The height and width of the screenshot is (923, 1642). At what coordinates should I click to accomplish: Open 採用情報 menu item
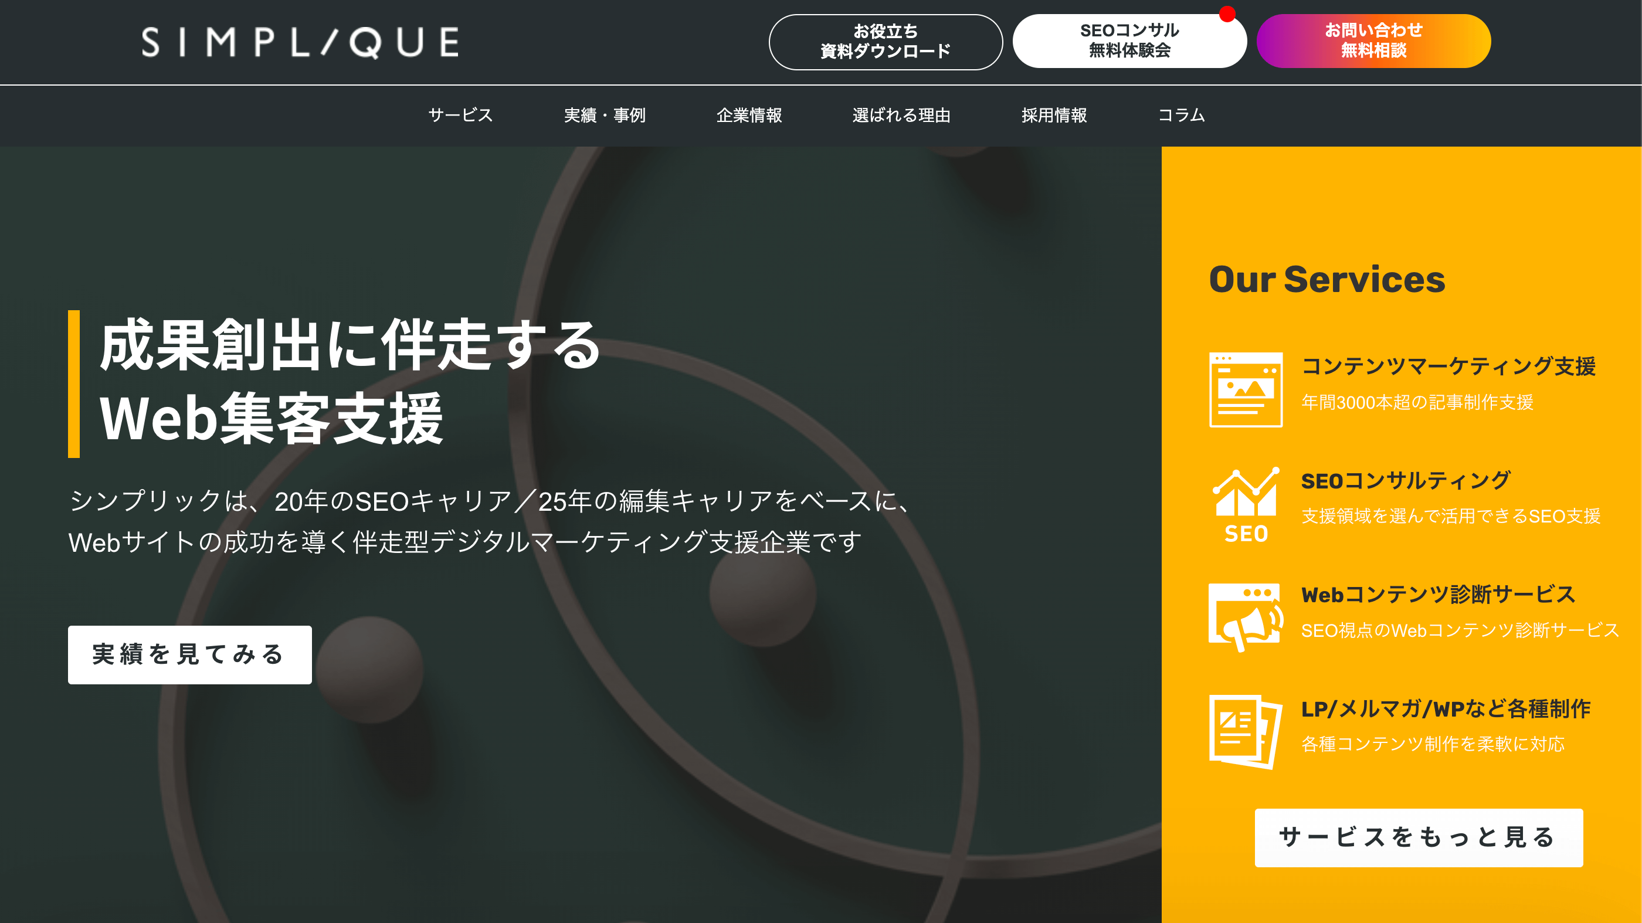click(1054, 116)
